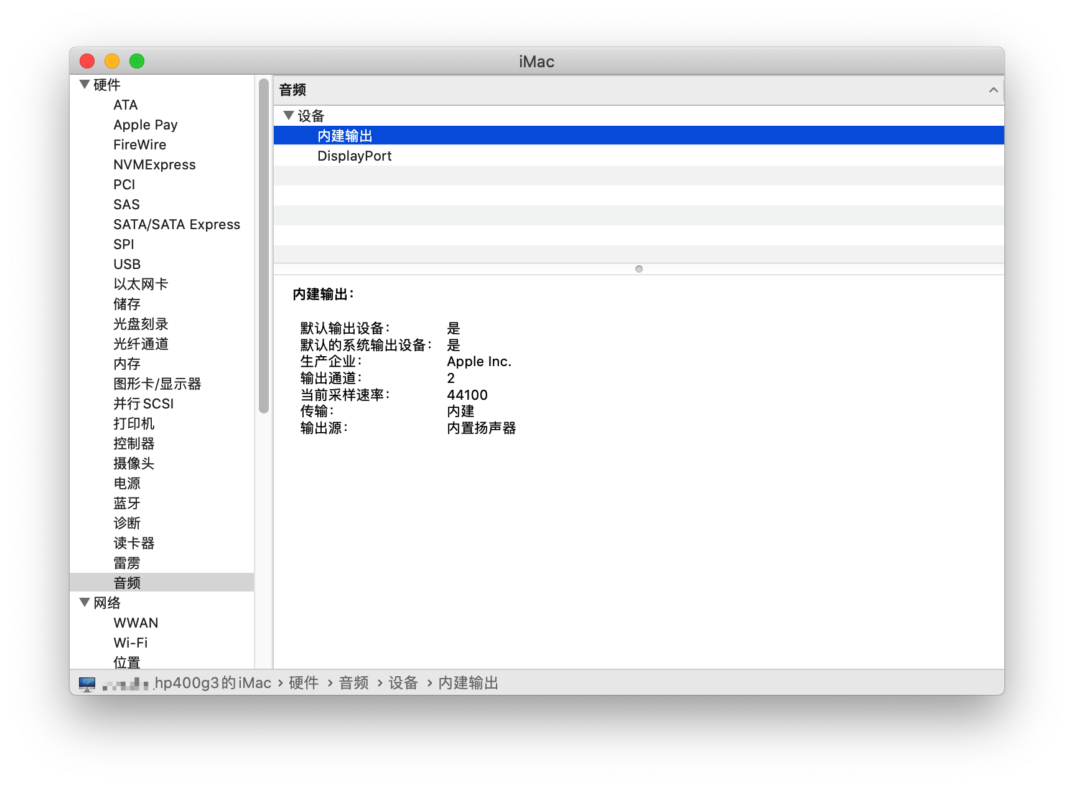This screenshot has width=1074, height=787.
Task: Close the iMac window
Action: pyautogui.click(x=87, y=61)
